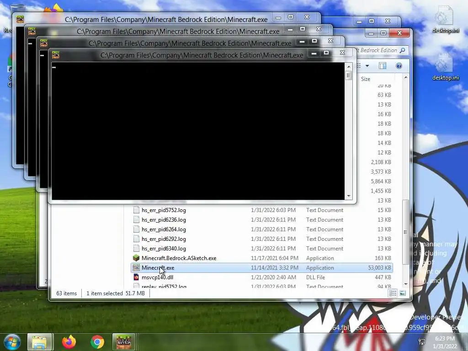Open system menu icon of front console window
The height and width of the screenshot is (351, 468).
pyautogui.click(x=56, y=55)
